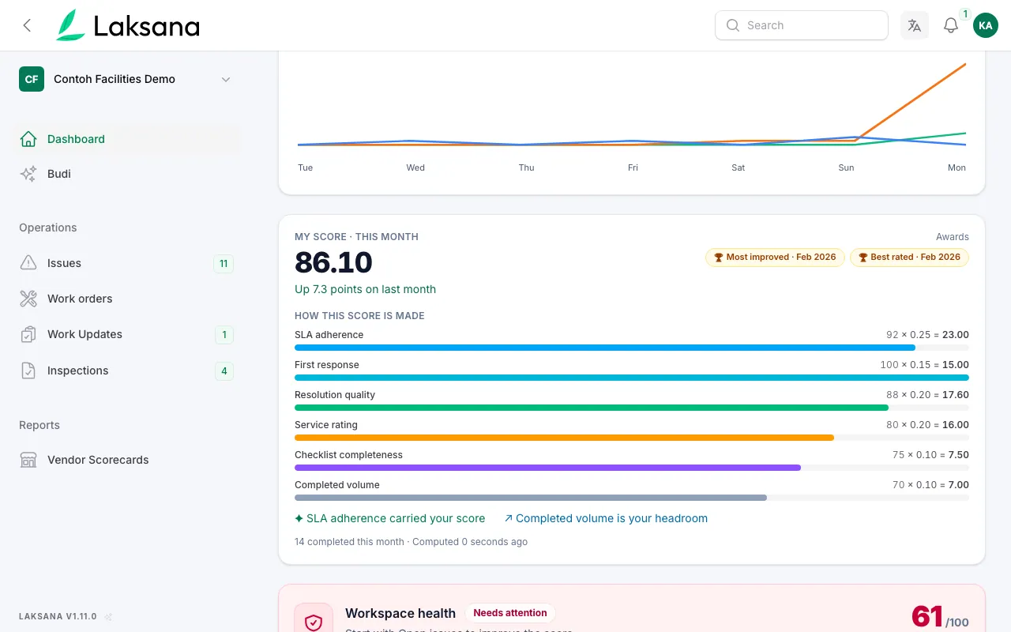Click the "92 × 0.25 = 23.00" calculation
This screenshot has height=632, width=1011.
[927, 335]
